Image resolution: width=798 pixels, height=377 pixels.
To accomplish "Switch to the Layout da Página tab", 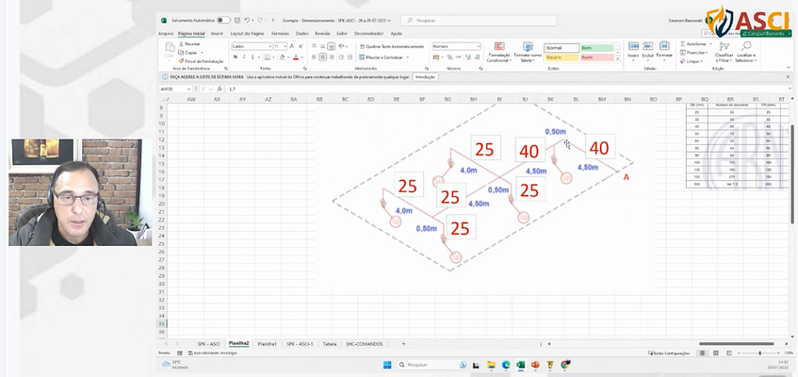I will click(x=247, y=33).
